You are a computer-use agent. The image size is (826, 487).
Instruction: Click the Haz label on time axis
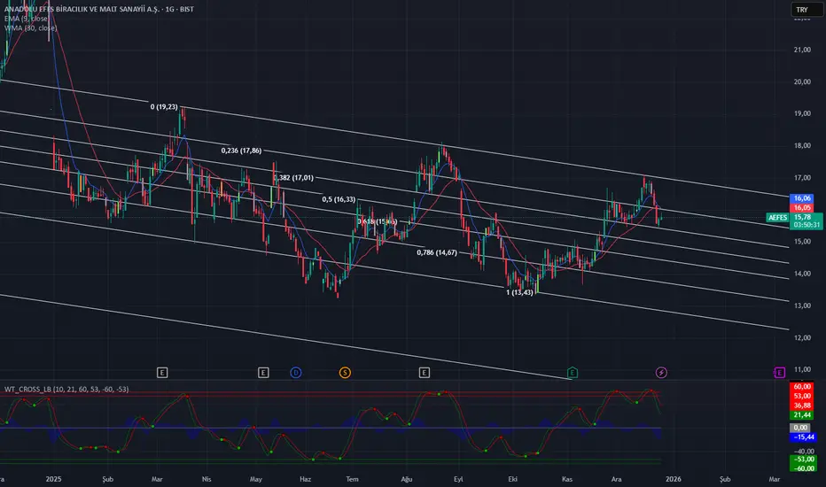pos(305,479)
